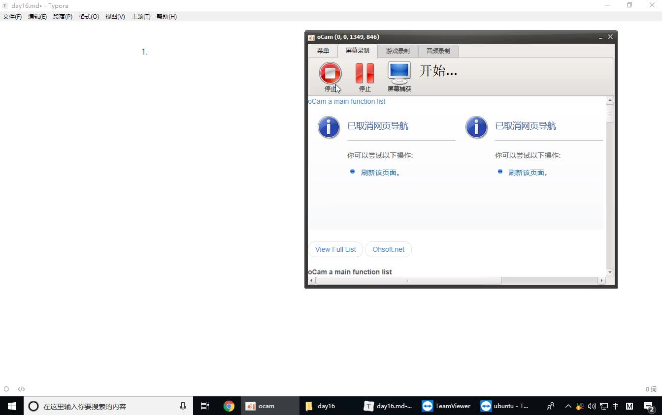The width and height of the screenshot is (662, 415).
Task: Click the horizontal scrollbar left arrow in oCam
Action: [x=311, y=280]
